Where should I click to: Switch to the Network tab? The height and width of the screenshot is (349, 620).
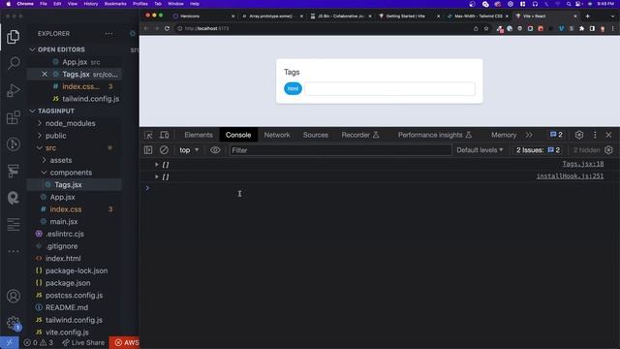coord(277,135)
